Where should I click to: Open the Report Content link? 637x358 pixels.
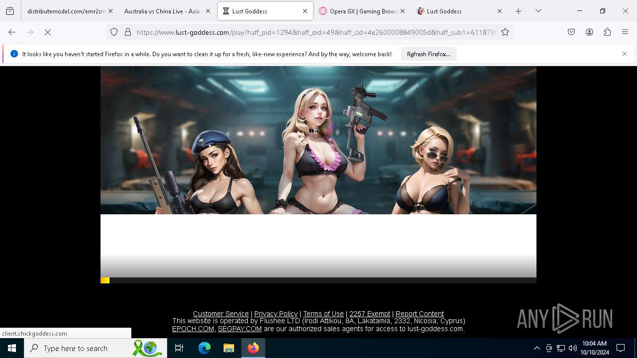pyautogui.click(x=420, y=314)
